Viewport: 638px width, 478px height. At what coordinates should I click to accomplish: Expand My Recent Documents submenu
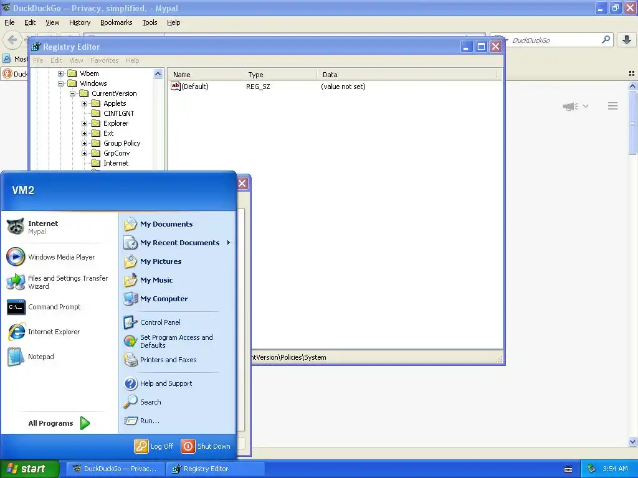tap(178, 243)
